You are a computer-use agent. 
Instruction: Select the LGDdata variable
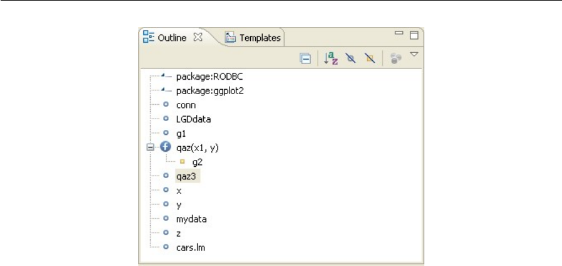pos(193,119)
